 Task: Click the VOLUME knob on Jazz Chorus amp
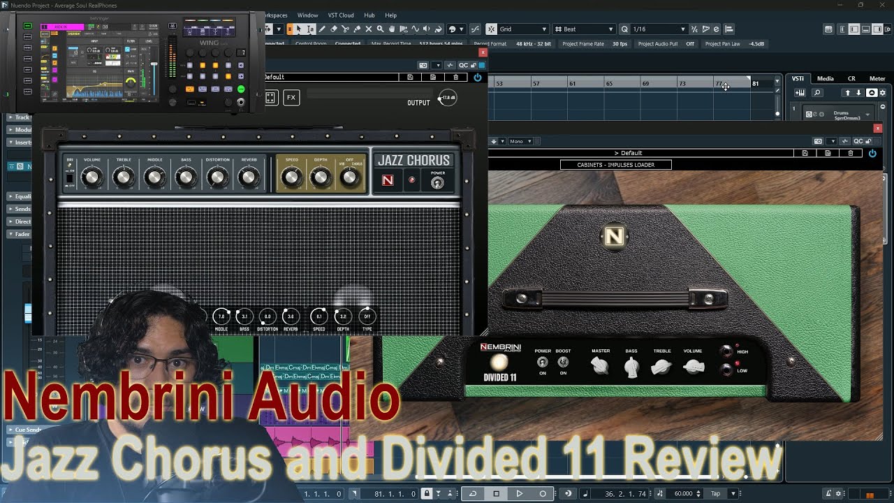click(x=92, y=177)
